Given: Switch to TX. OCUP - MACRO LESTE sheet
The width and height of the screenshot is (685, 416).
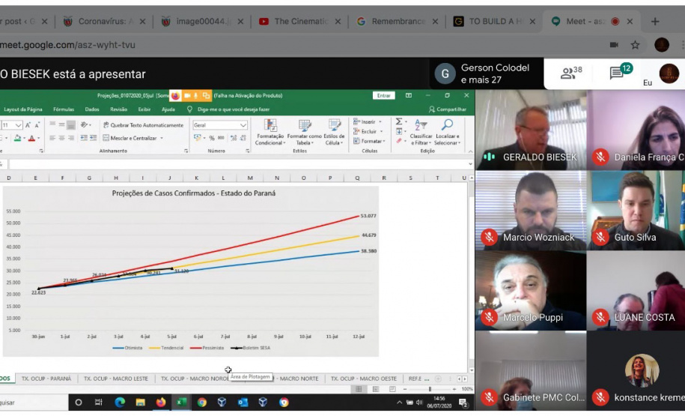Looking at the screenshot, I should (116, 379).
